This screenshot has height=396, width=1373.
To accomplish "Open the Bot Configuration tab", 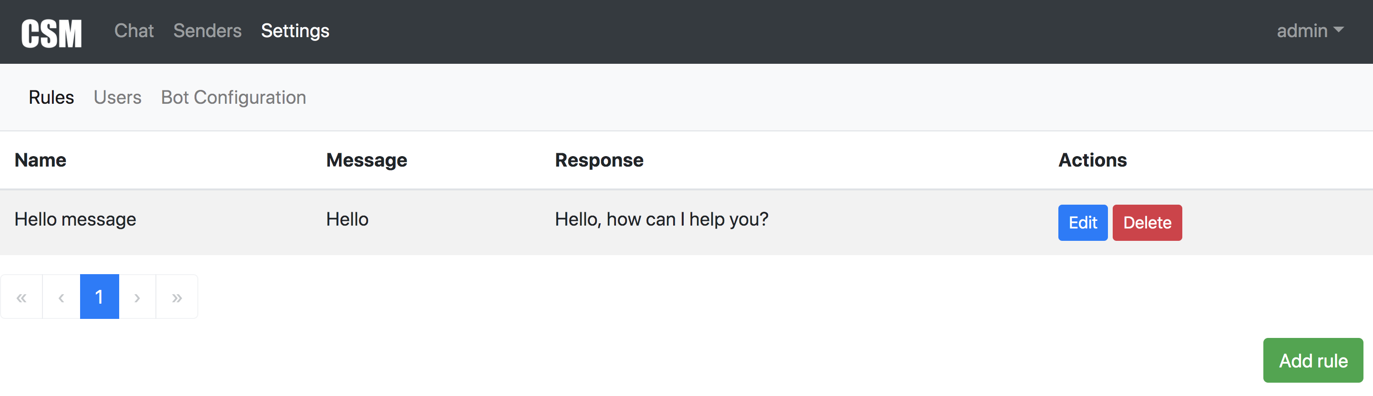I will [234, 98].
